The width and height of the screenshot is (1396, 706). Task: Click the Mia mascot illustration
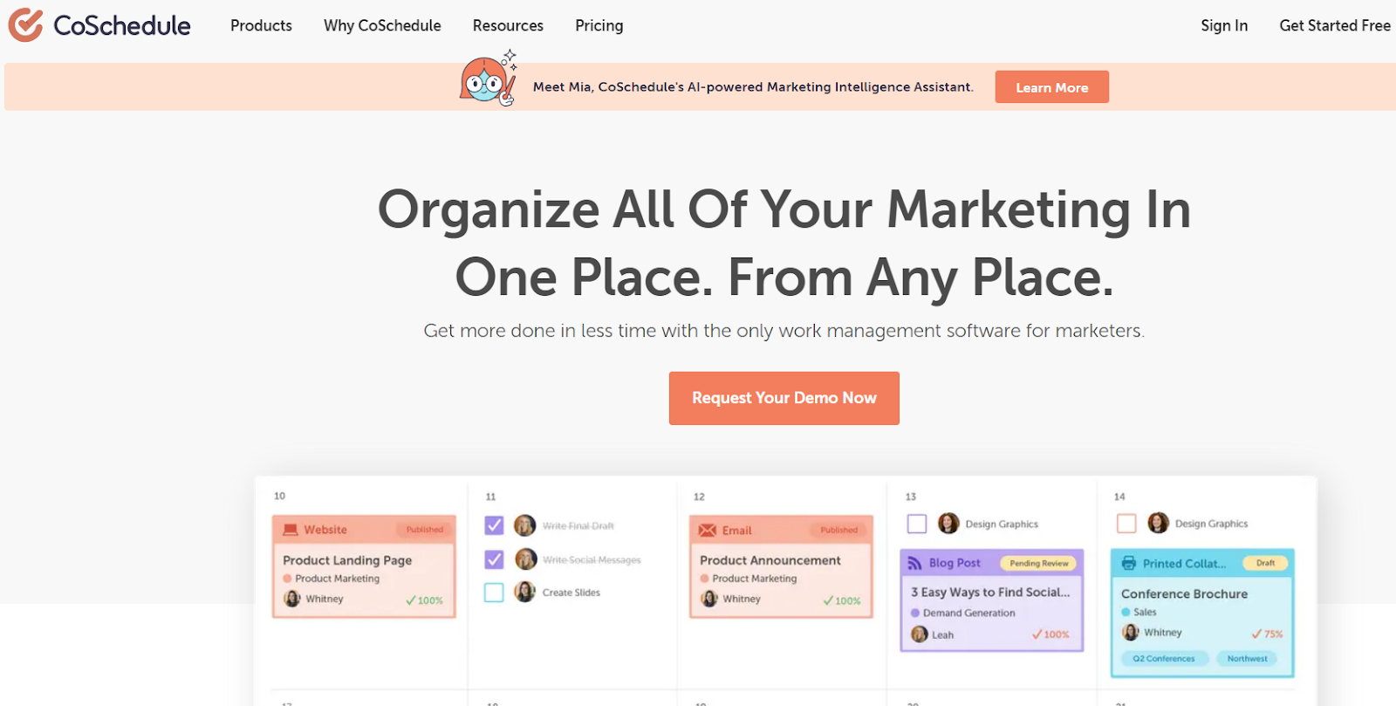tap(489, 80)
